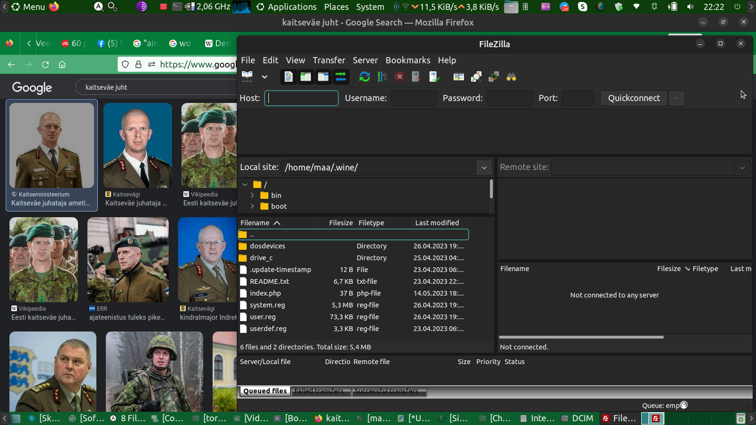Click the disconnect from server icon
Image resolution: width=756 pixels, height=425 pixels.
pos(416,76)
